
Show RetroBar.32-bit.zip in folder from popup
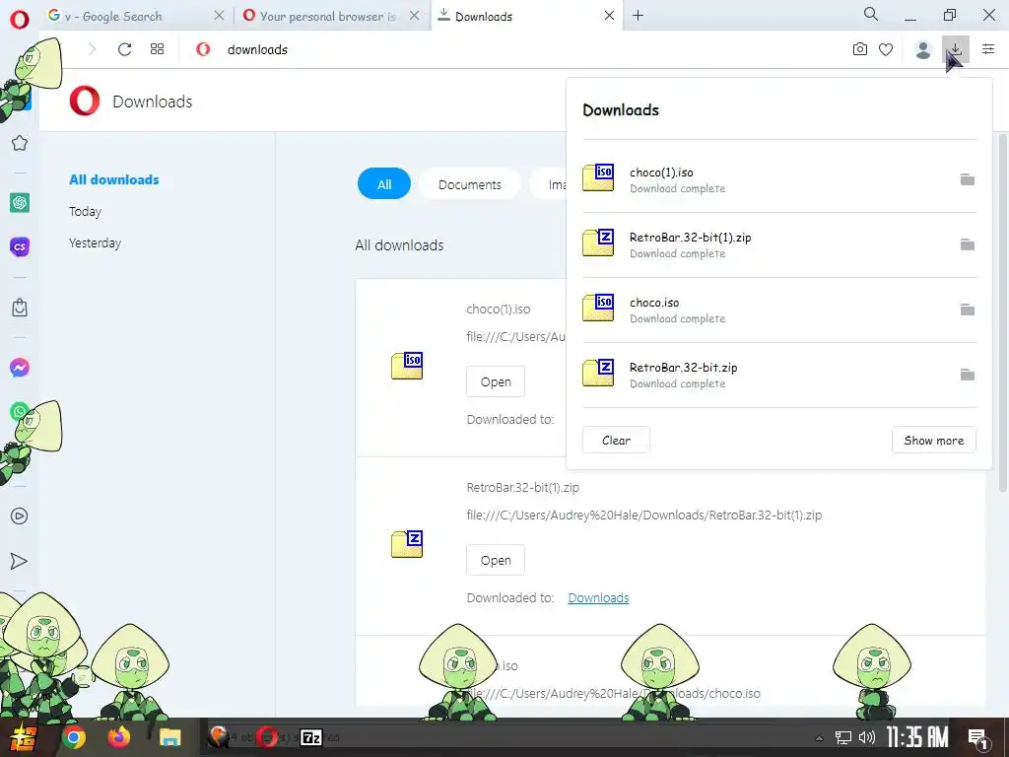[968, 375]
